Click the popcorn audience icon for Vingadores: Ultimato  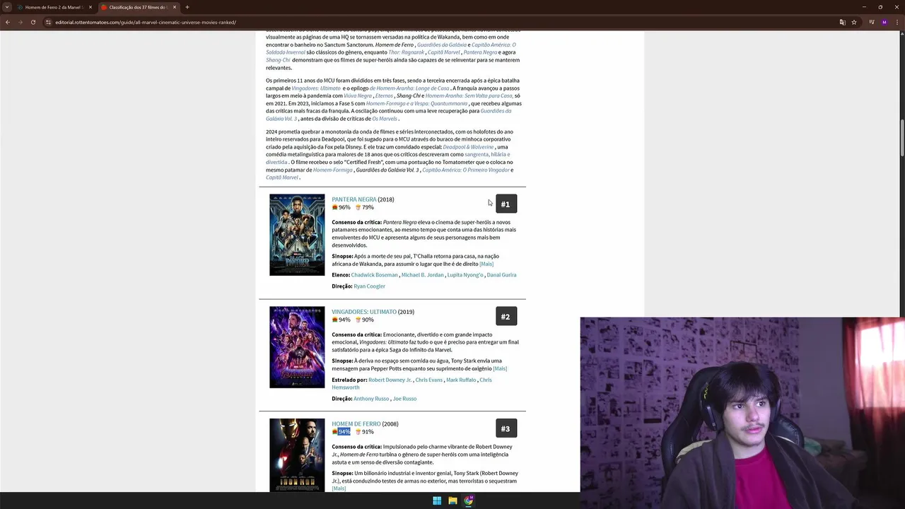(x=358, y=320)
